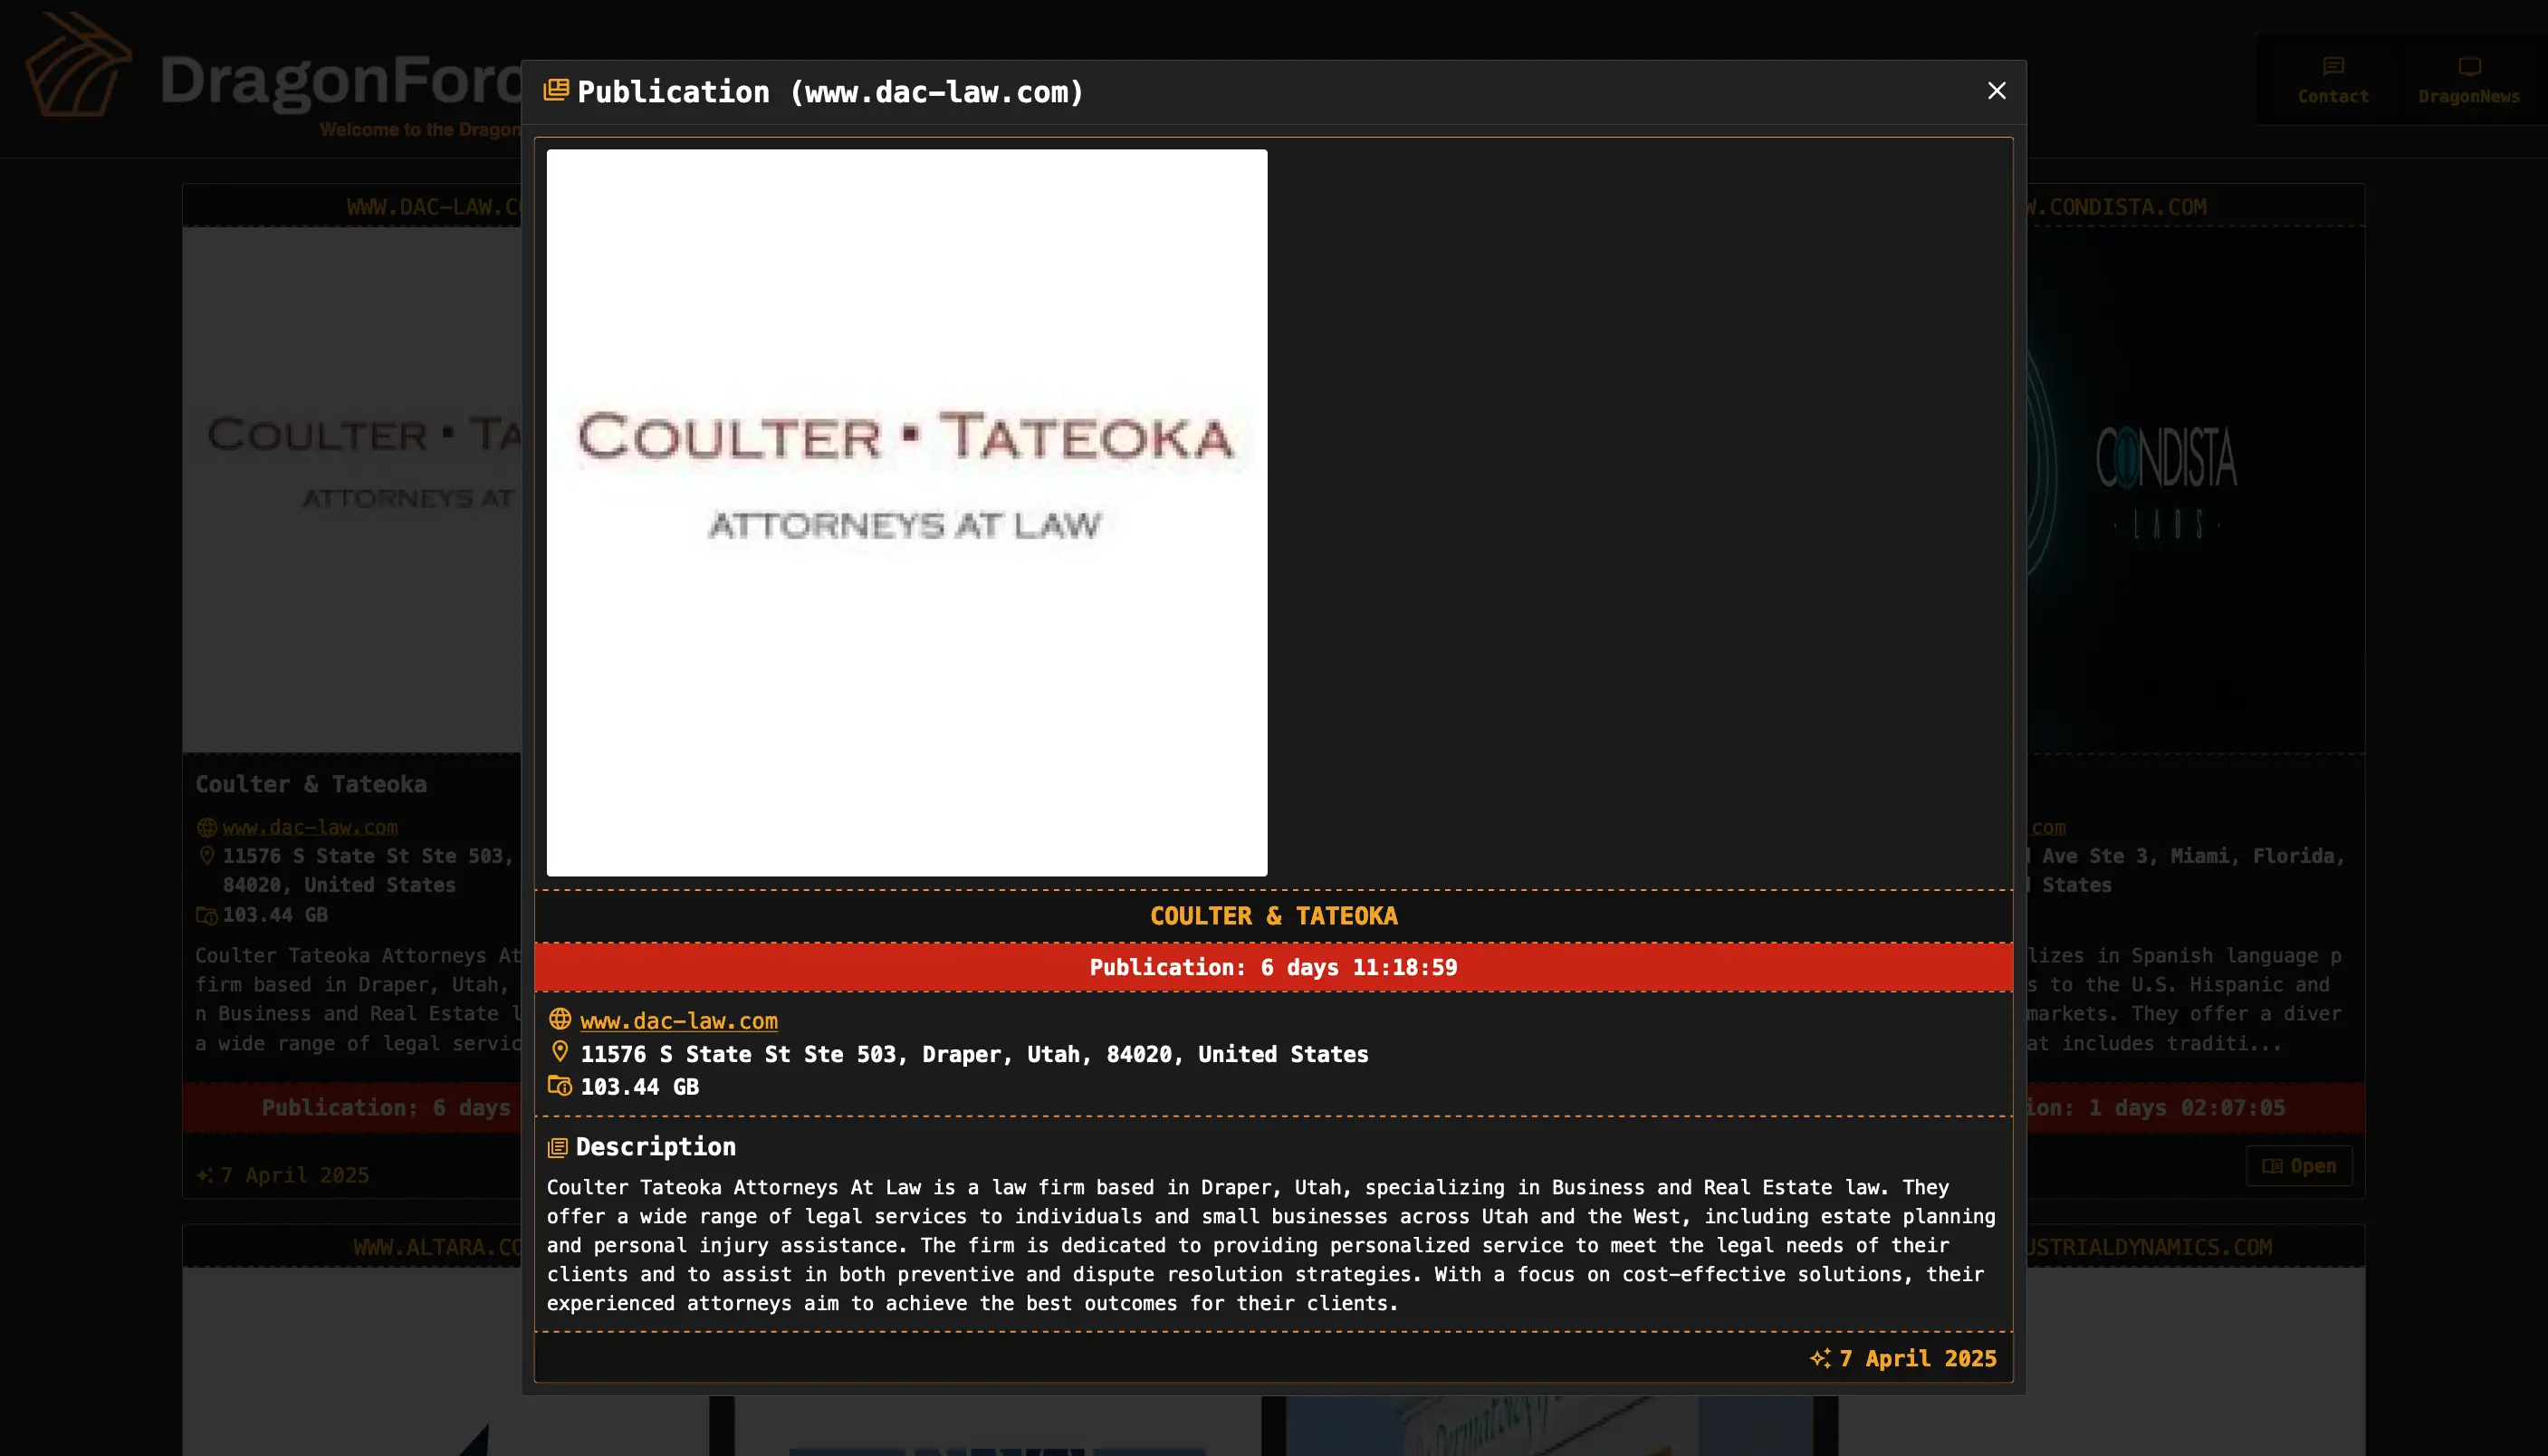Viewport: 2548px width, 1456px height.
Task: Open www.dac-law.com link in dialog
Action: pos(678,1021)
